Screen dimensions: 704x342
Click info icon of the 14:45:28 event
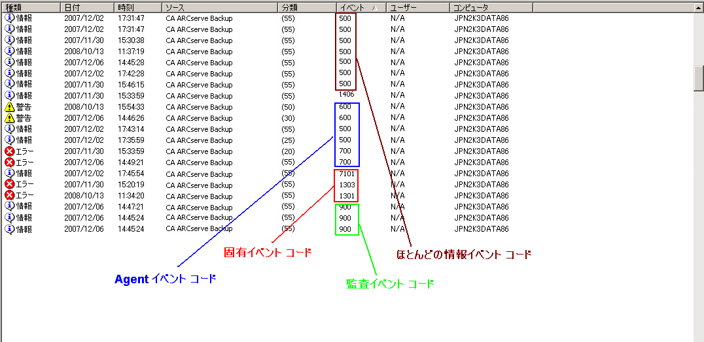tap(10, 62)
